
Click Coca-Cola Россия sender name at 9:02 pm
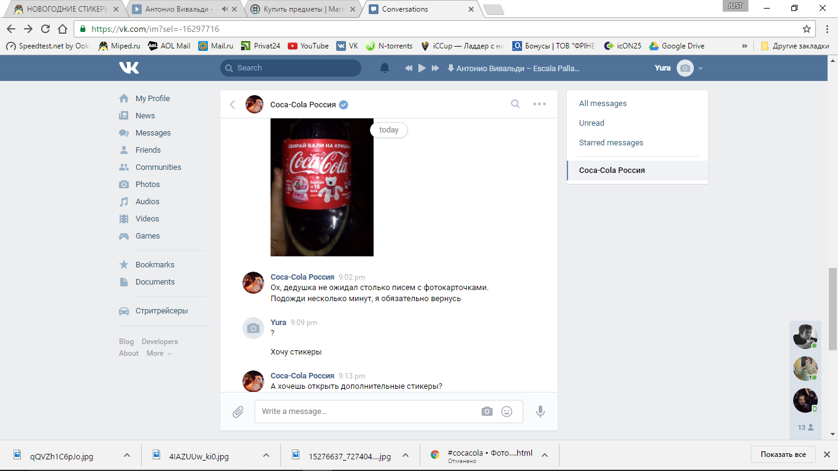[x=302, y=277]
